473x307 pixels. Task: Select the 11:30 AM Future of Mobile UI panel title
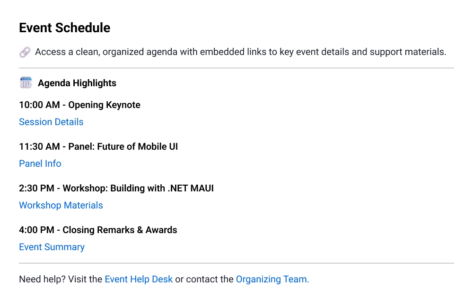(x=98, y=146)
